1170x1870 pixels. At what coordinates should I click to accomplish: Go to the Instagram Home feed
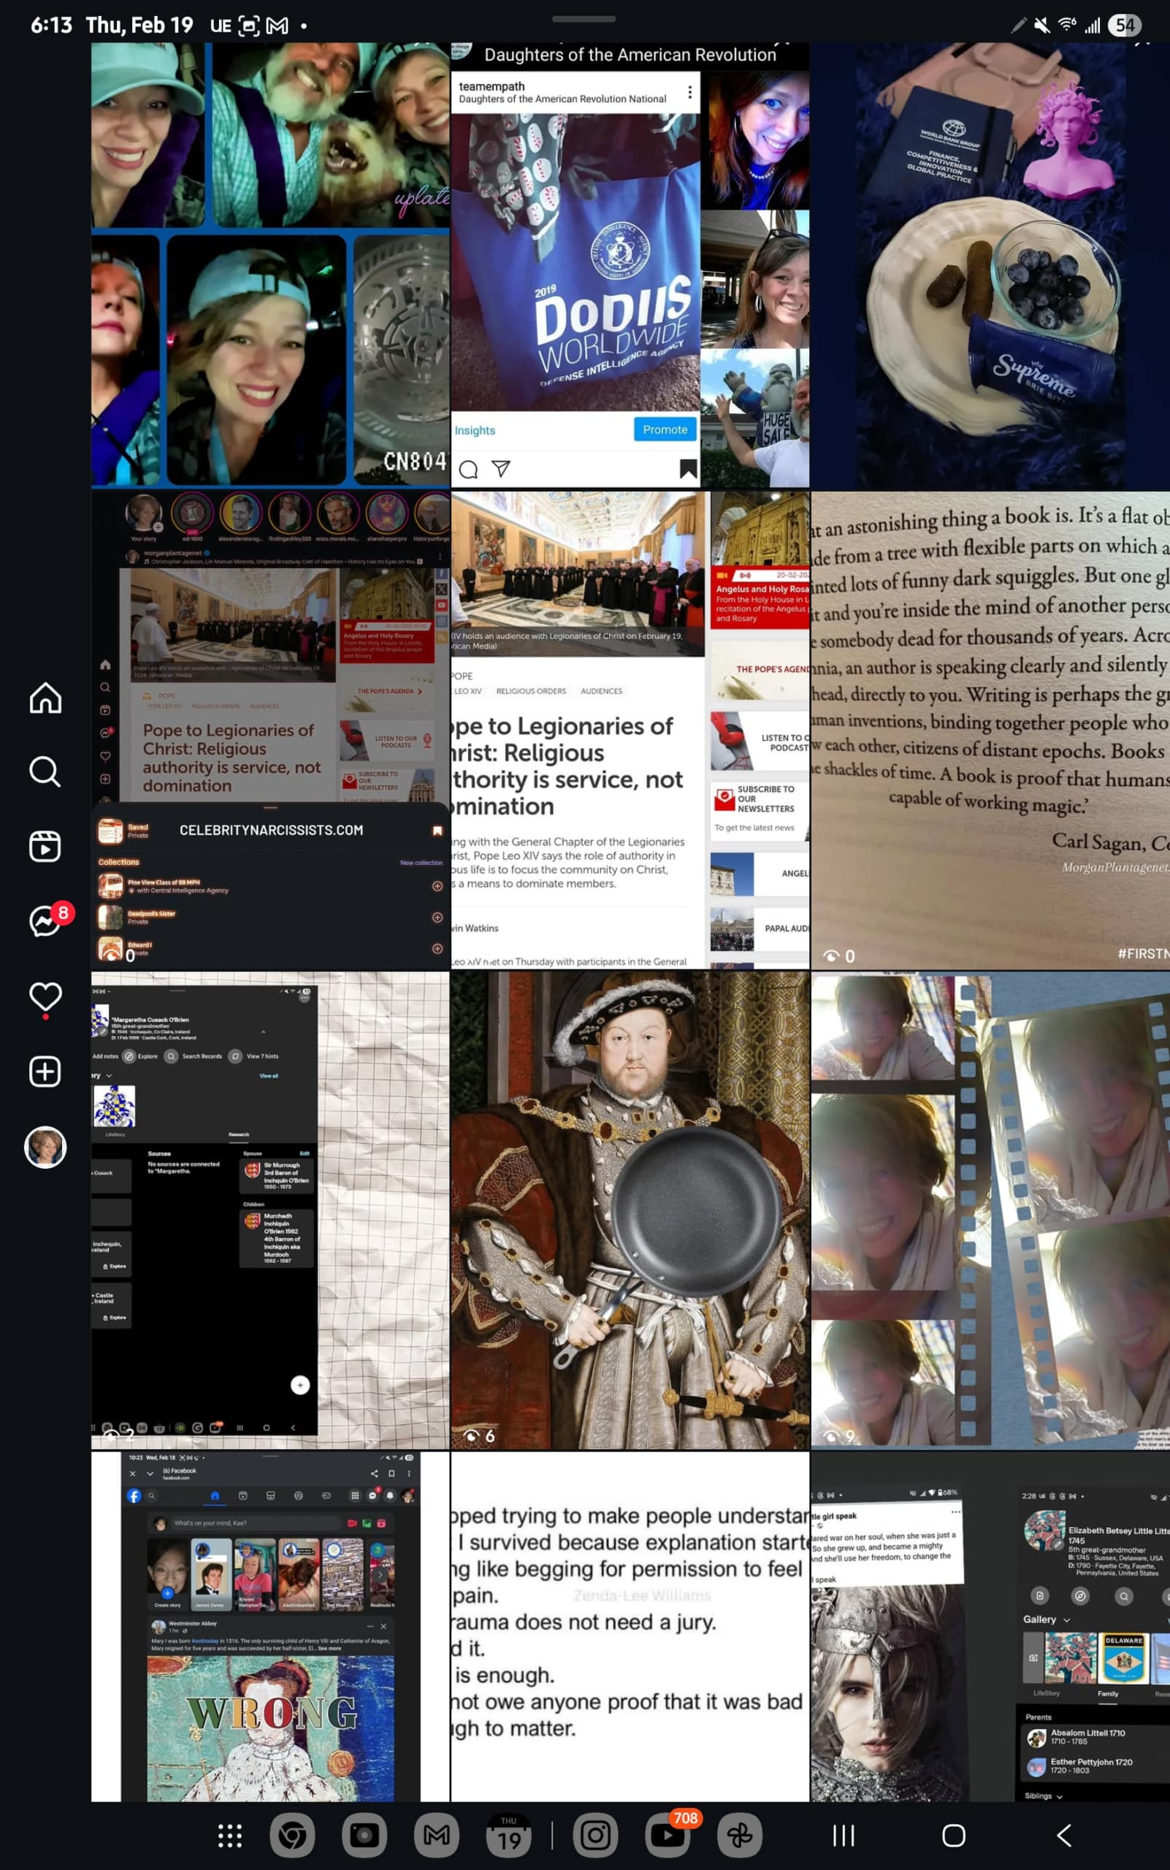pyautogui.click(x=45, y=698)
